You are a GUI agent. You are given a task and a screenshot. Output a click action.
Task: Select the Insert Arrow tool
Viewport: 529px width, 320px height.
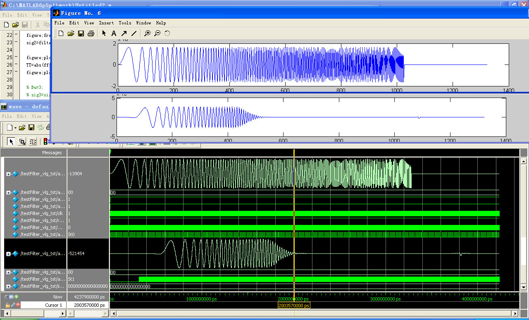tap(124, 33)
